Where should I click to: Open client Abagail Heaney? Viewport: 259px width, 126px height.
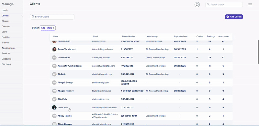(x=66, y=91)
